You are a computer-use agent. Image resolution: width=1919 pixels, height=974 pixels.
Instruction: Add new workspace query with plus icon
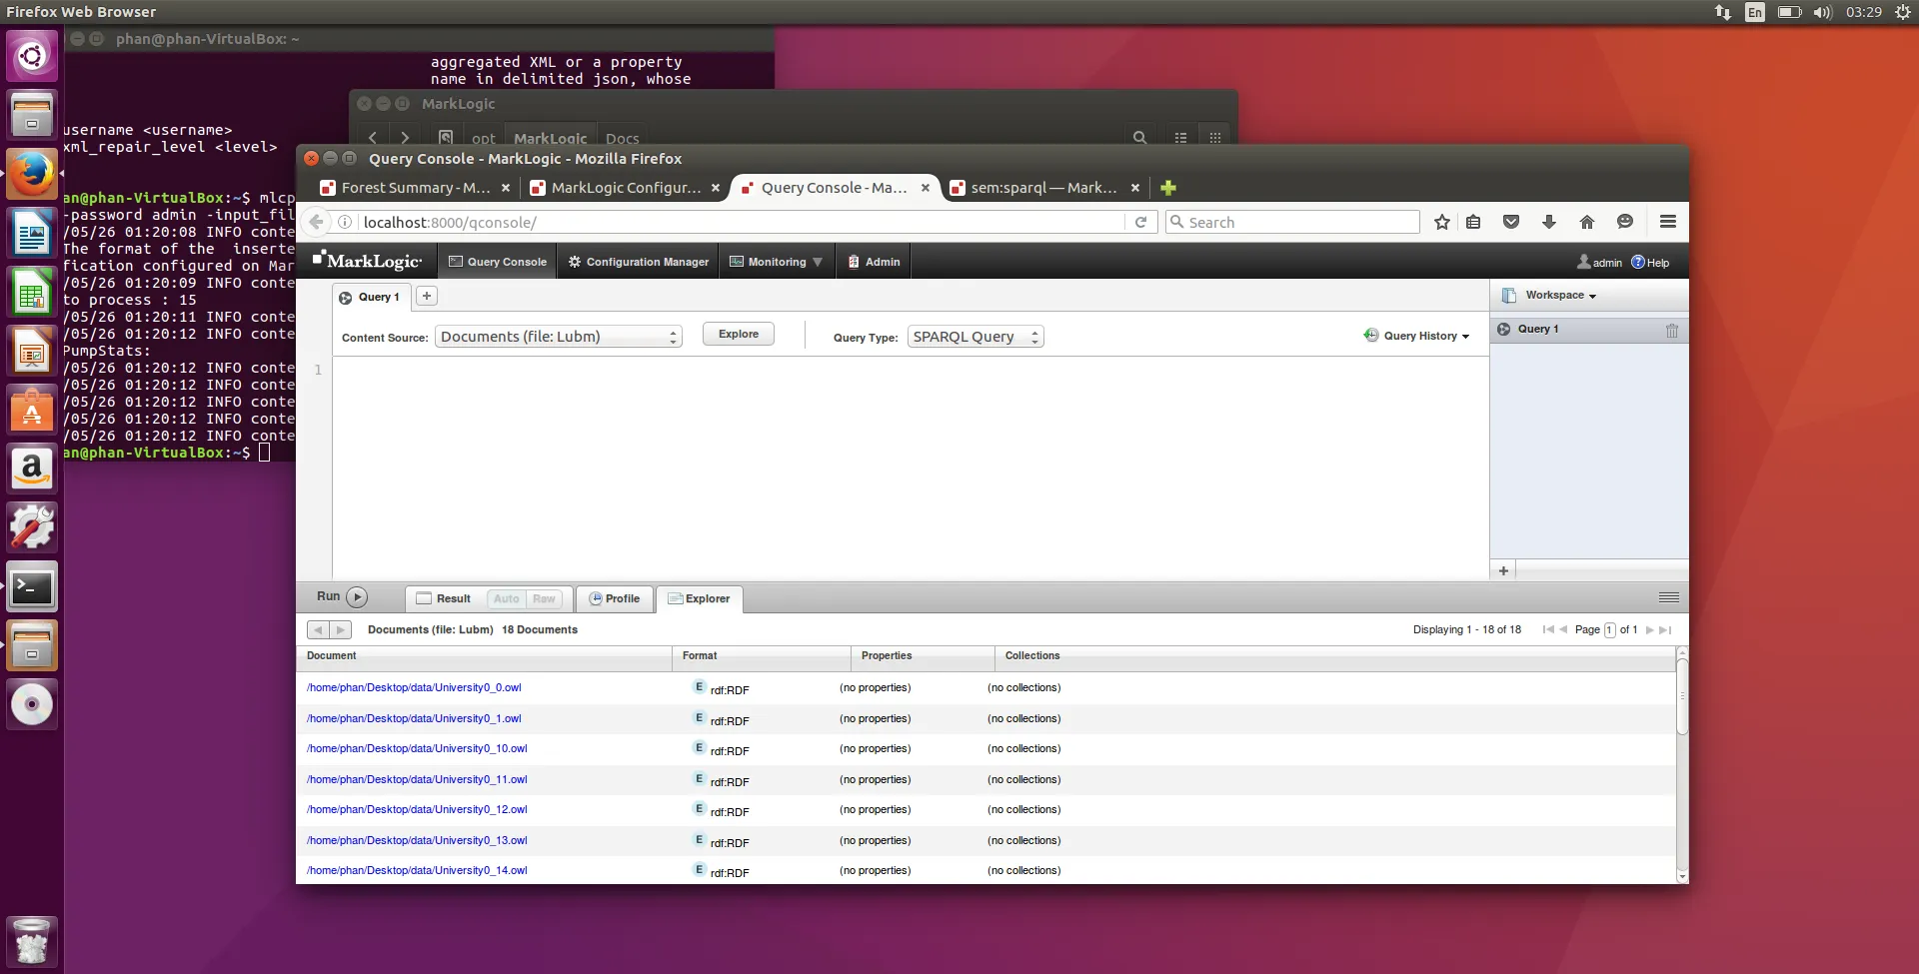[1503, 570]
